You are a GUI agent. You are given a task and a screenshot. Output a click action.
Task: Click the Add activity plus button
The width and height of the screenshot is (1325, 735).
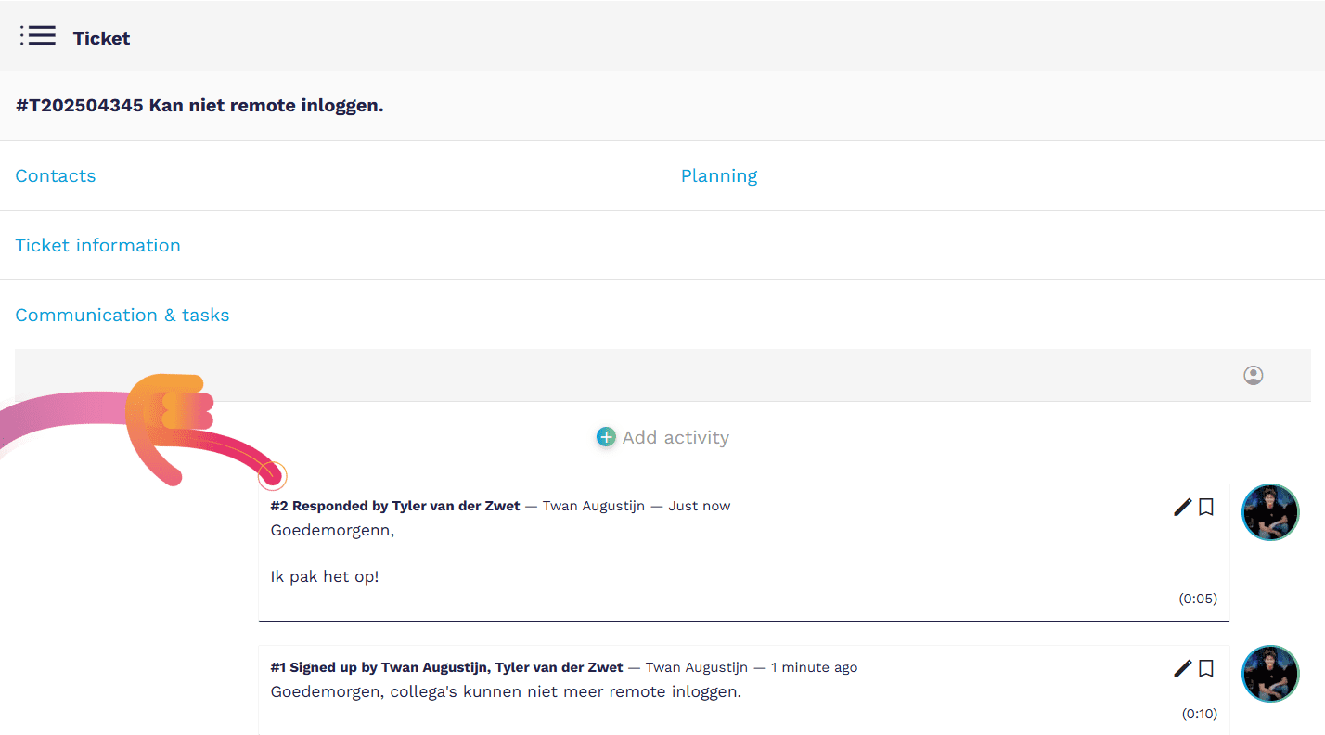point(606,437)
